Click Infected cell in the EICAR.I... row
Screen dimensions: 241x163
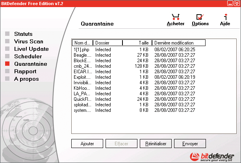(x=103, y=72)
